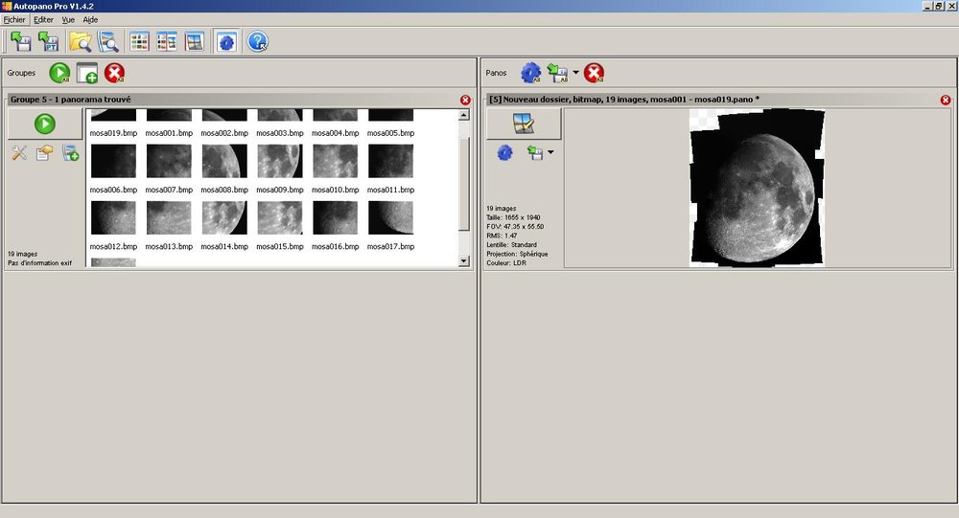Image resolution: width=959 pixels, height=518 pixels.
Task: Click add images to group icon
Action: coord(70,152)
